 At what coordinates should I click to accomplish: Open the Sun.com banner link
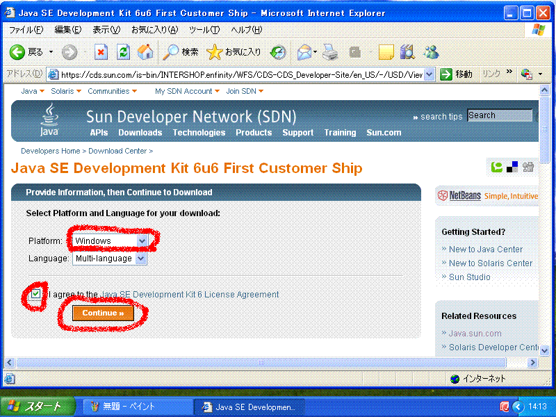click(384, 133)
